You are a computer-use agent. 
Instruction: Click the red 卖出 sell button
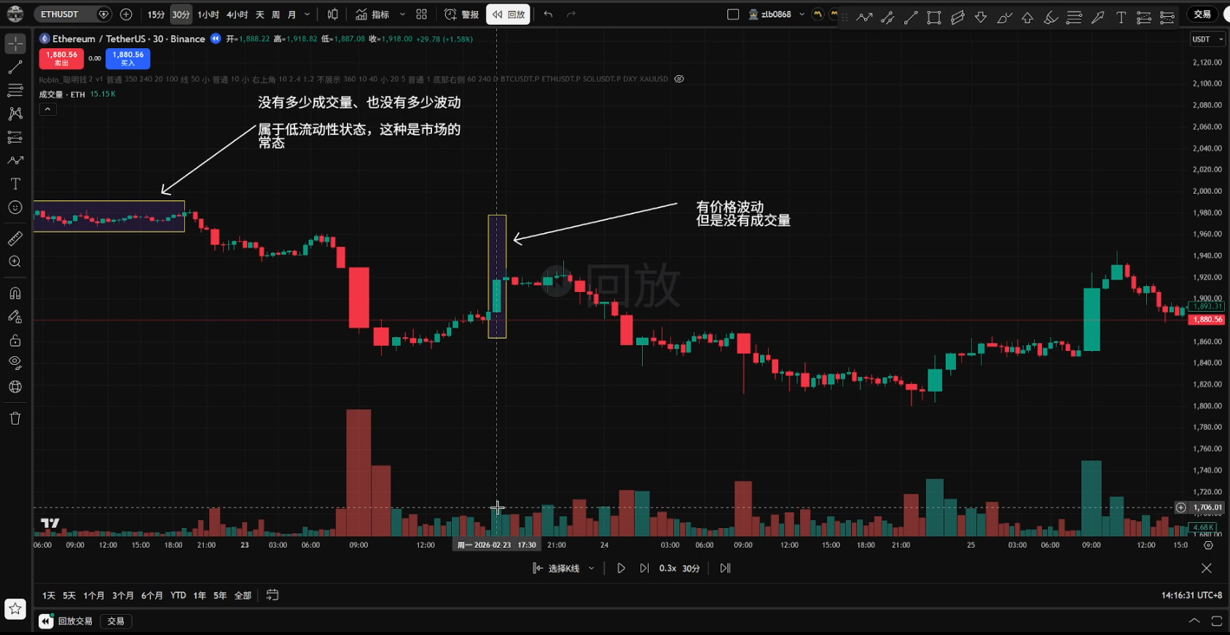[61, 58]
